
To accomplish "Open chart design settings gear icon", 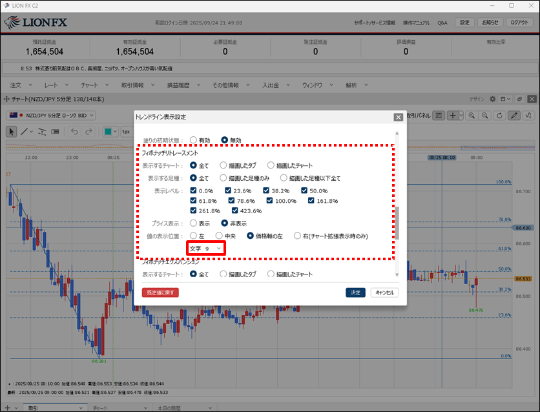I will [492, 99].
